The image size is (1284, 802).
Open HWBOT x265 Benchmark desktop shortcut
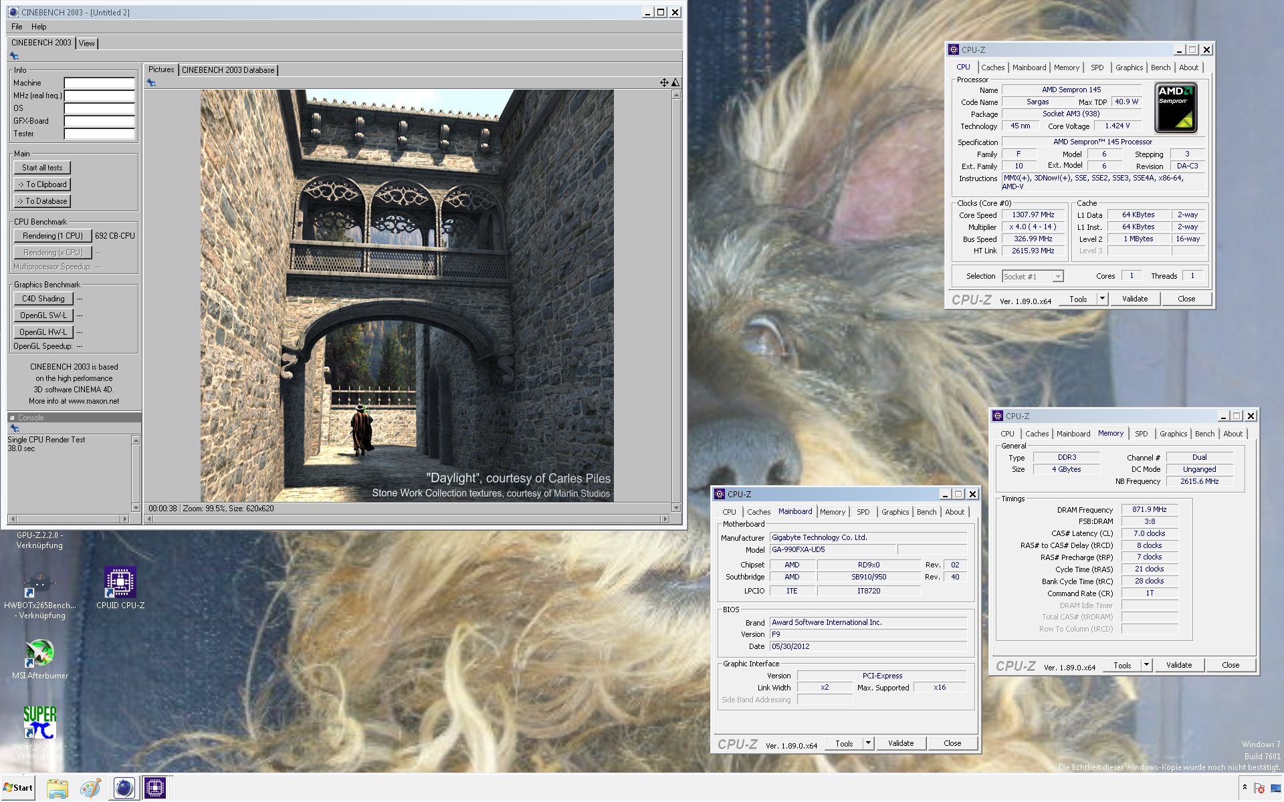39,593
